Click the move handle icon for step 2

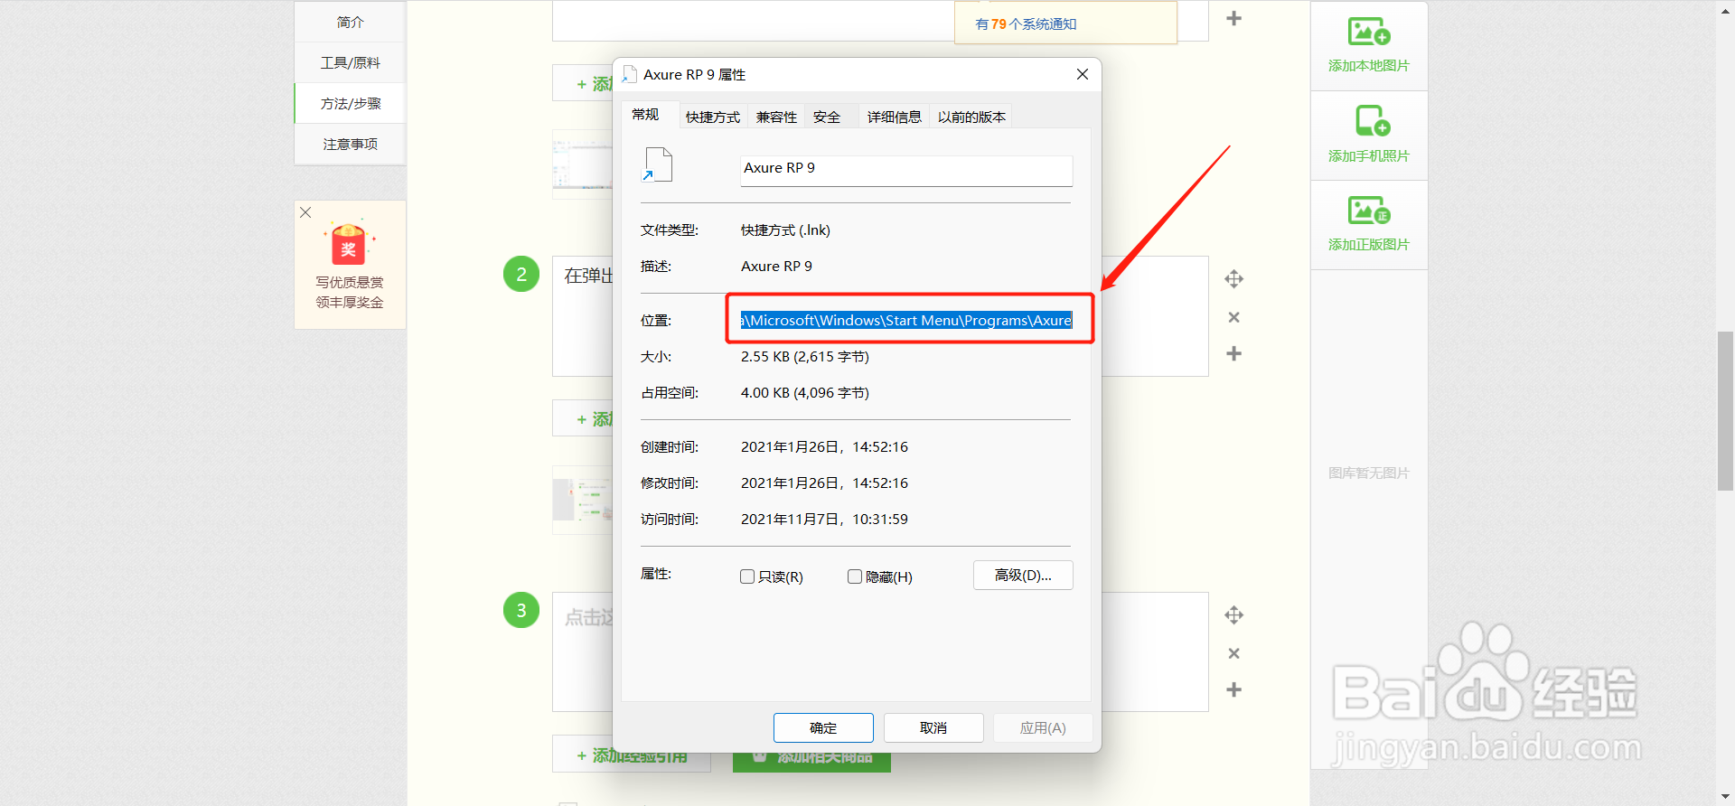1233,279
